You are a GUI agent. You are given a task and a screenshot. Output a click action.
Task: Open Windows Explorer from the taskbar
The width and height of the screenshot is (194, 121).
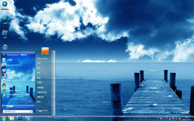12,118
